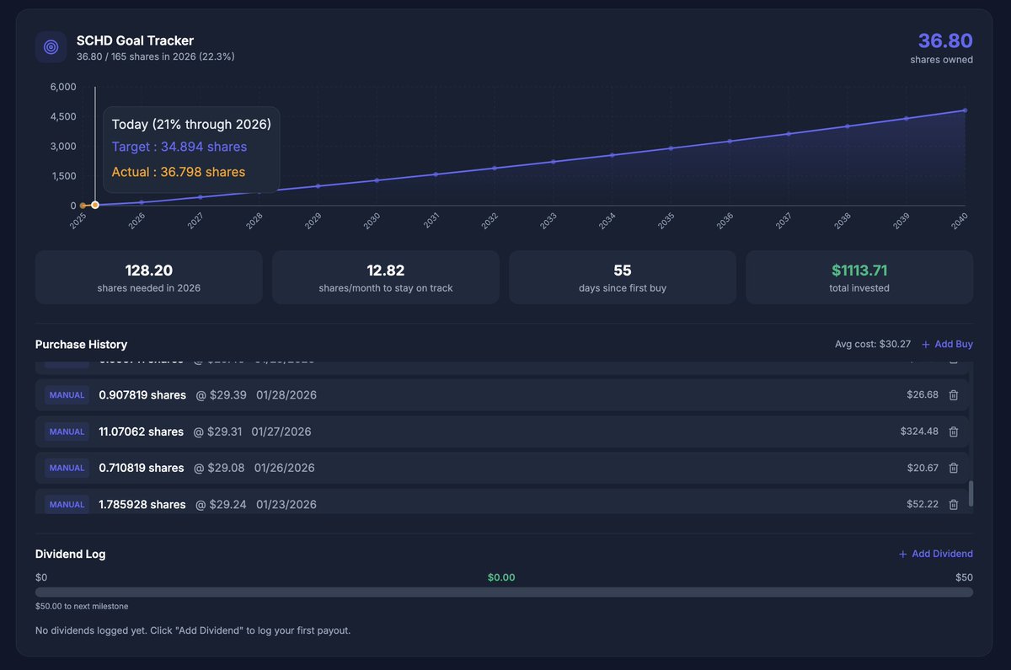This screenshot has width=1011, height=670.
Task: Click 'Avg cost: $30.27' text
Action: tap(873, 345)
